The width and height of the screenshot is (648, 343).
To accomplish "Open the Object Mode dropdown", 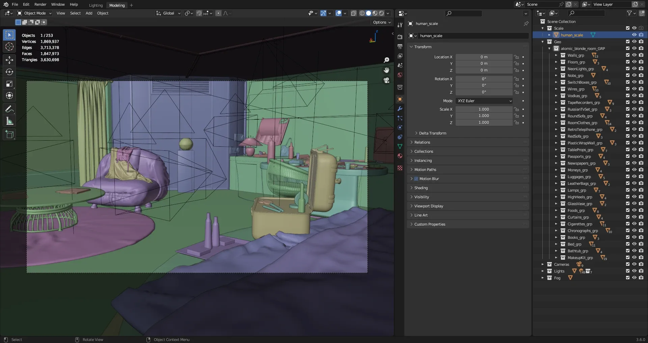I will pos(34,13).
